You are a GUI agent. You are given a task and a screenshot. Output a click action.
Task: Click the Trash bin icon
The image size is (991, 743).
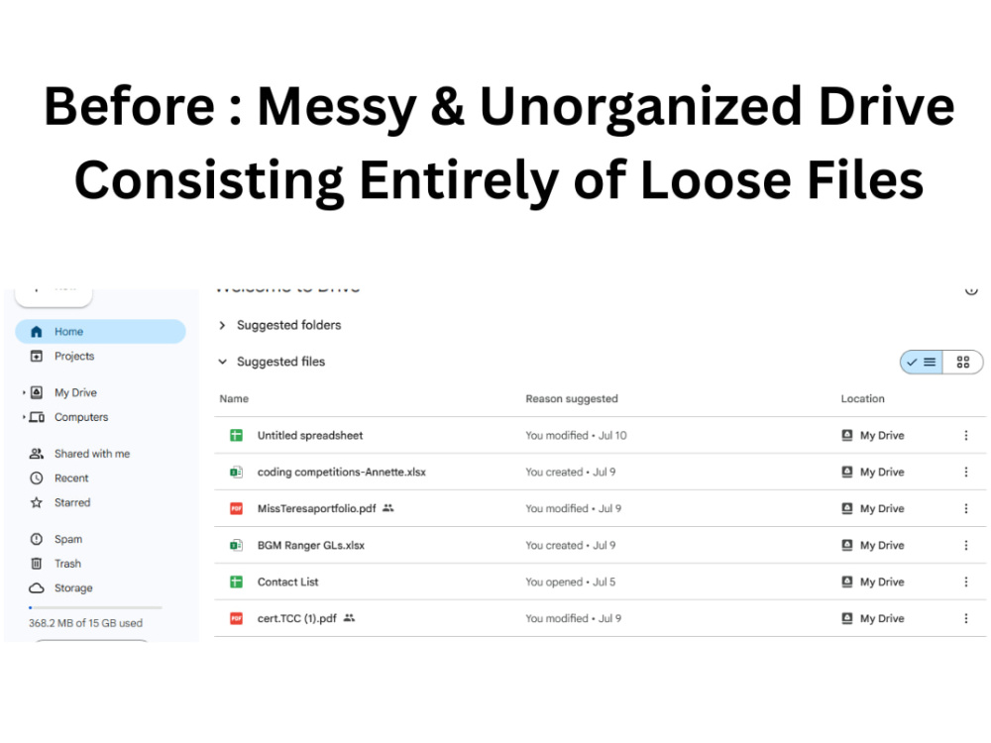coord(37,564)
